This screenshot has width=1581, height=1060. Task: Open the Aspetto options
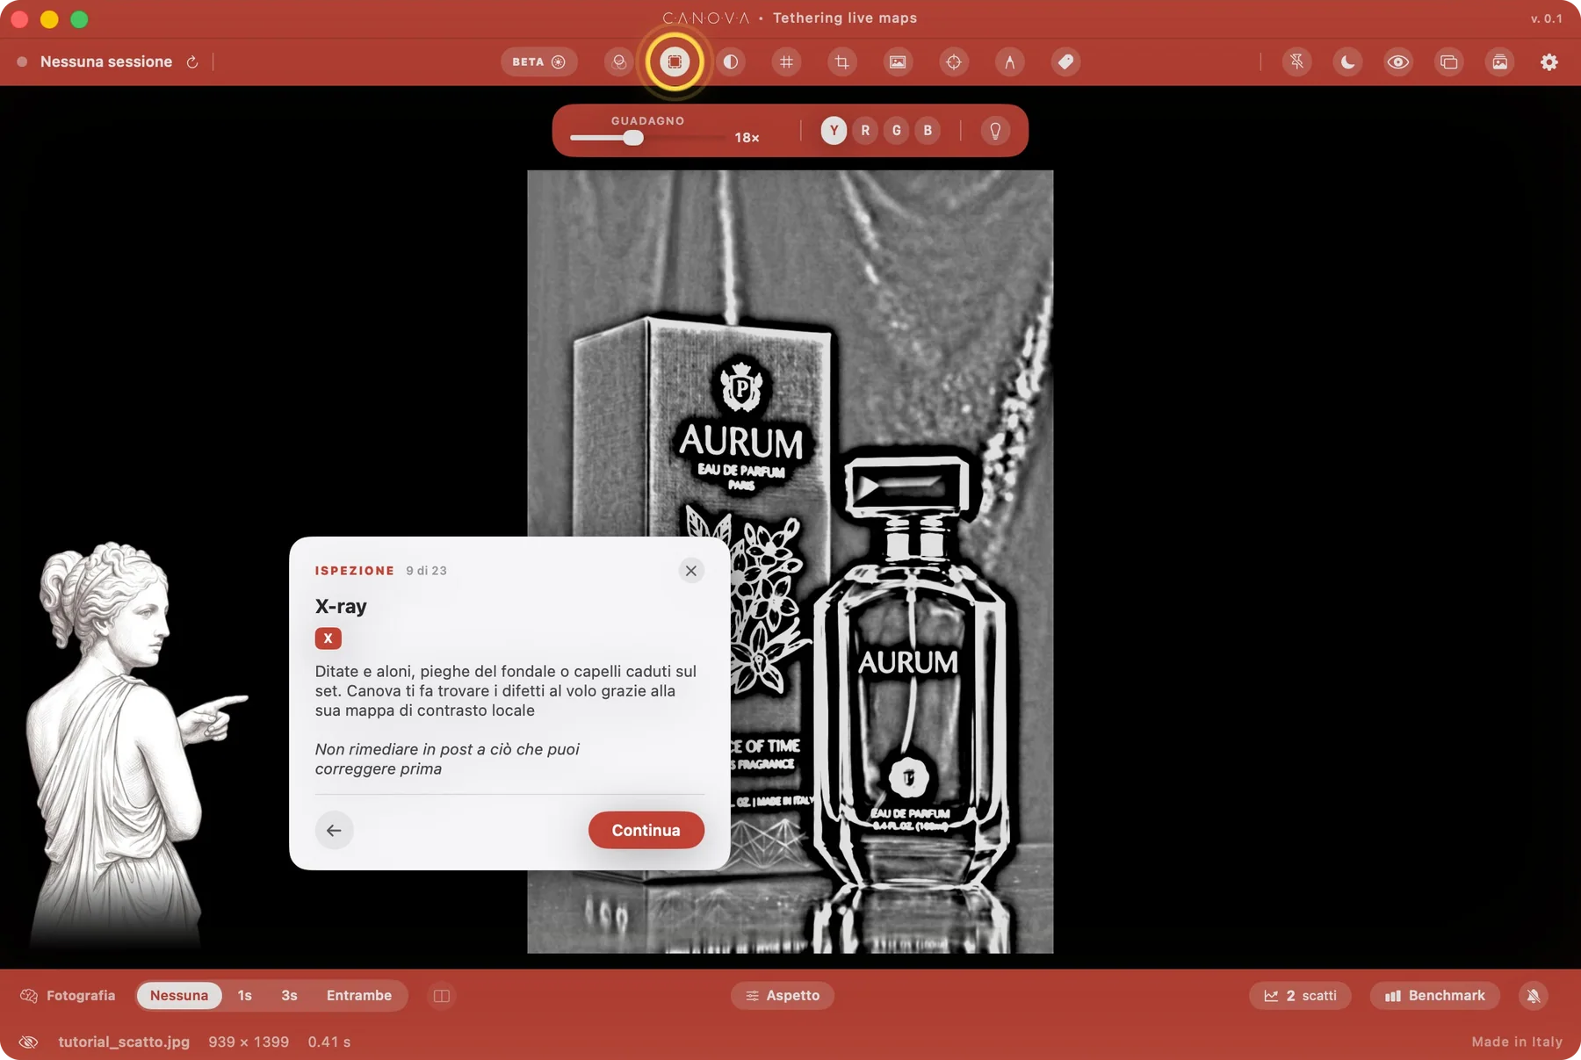[782, 995]
